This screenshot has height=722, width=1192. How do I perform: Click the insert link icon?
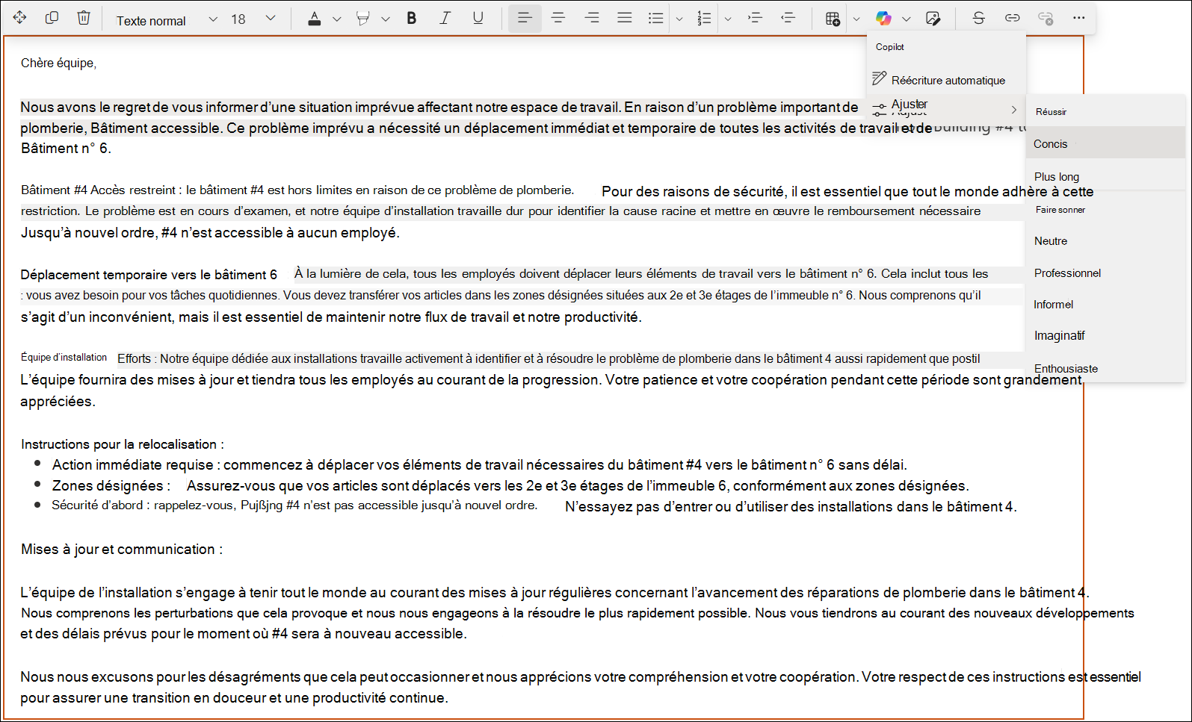1013,18
